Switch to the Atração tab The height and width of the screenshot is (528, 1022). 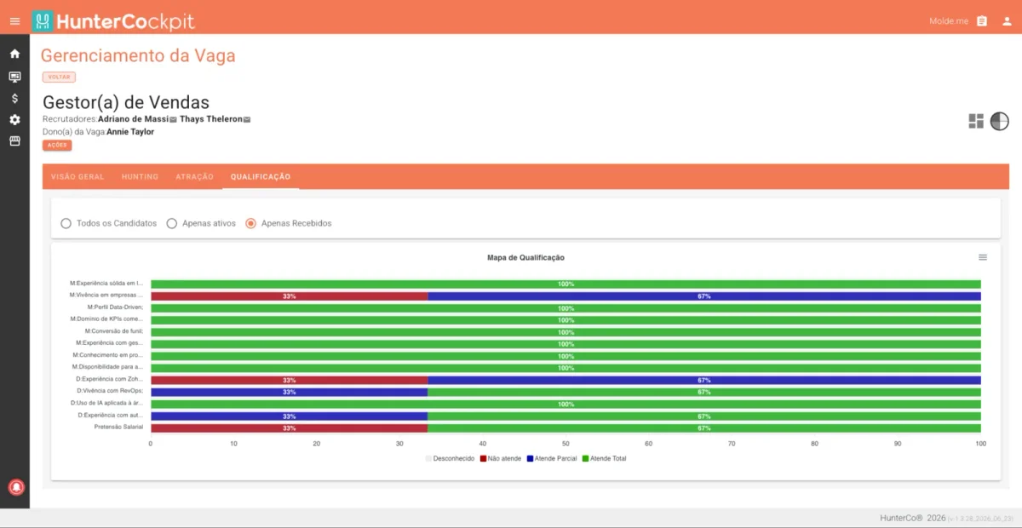[x=194, y=177]
